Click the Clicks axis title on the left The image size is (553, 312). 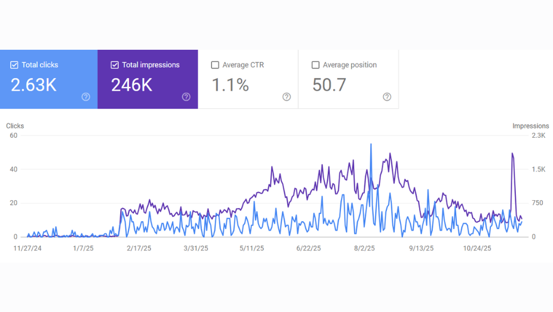pyautogui.click(x=15, y=126)
